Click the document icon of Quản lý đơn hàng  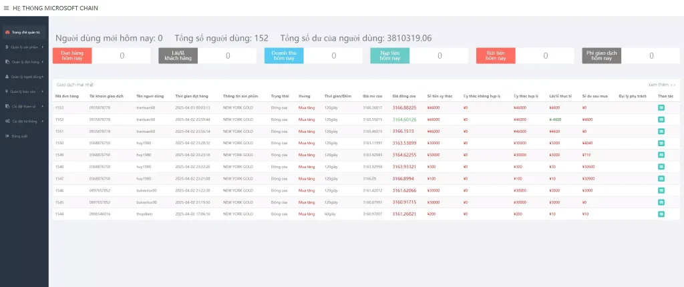(7, 62)
